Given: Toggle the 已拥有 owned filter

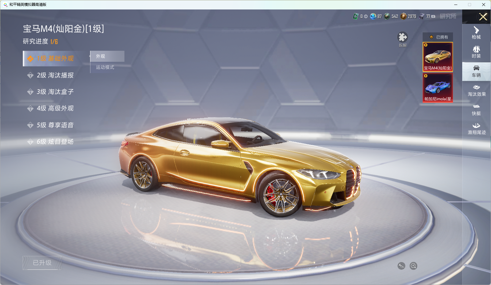Looking at the screenshot, I should tap(438, 37).
